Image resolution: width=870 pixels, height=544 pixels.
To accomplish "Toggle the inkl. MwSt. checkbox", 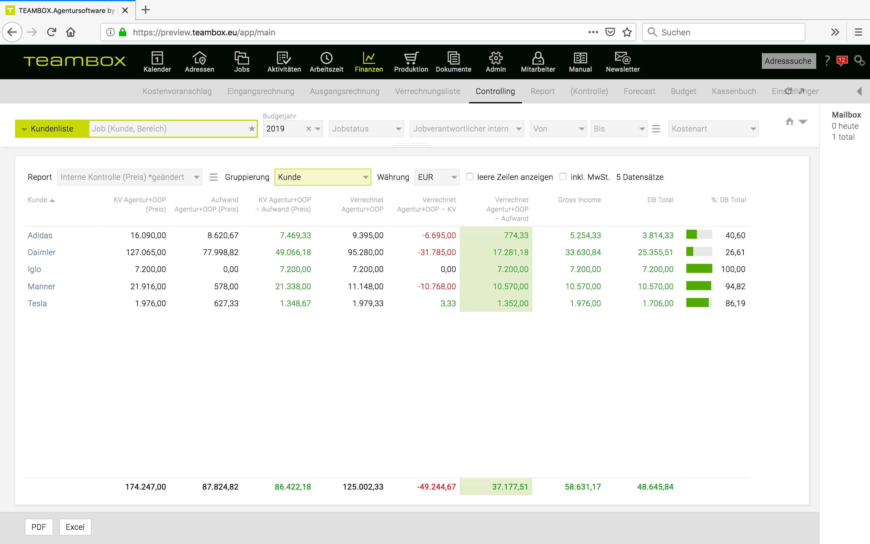I will [x=563, y=177].
